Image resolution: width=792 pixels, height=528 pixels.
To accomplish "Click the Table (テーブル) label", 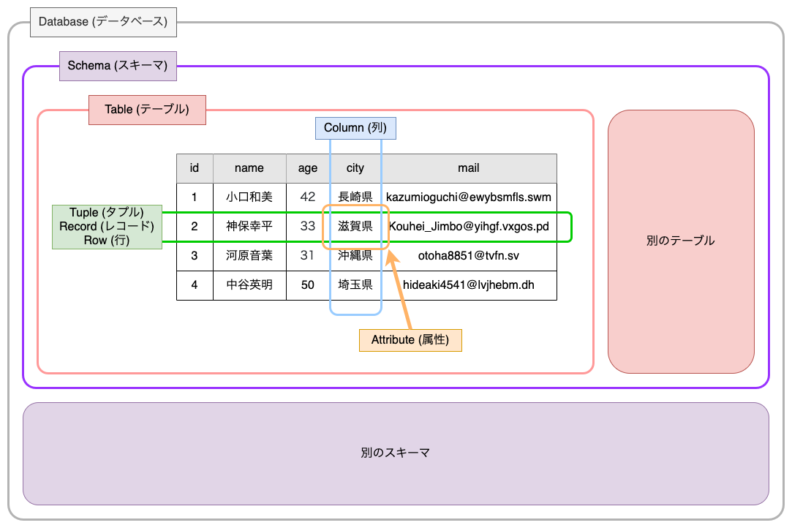I will coord(146,110).
